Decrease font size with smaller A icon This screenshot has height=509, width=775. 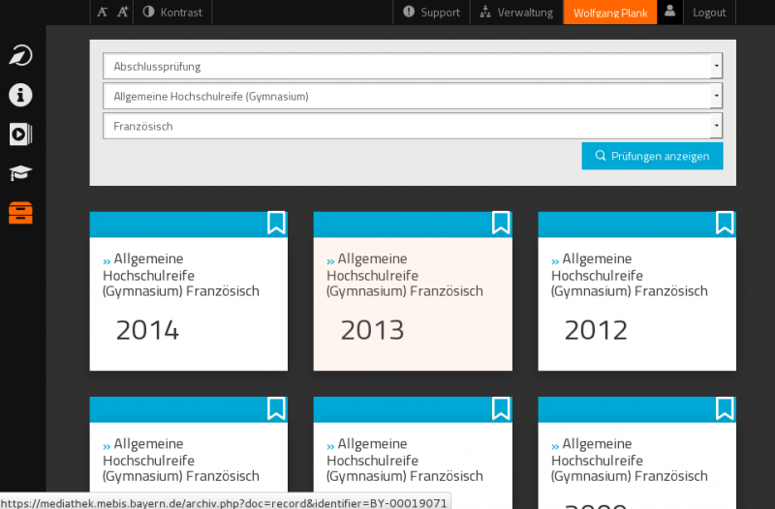click(x=103, y=13)
